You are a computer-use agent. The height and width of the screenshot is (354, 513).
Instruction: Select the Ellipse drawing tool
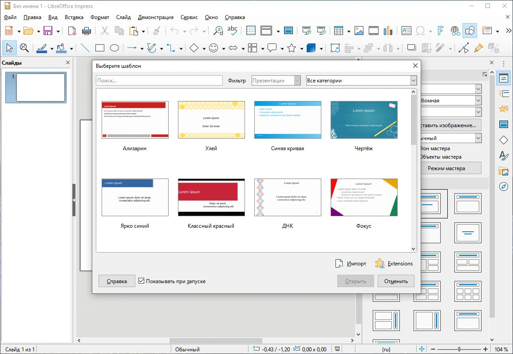coord(114,48)
